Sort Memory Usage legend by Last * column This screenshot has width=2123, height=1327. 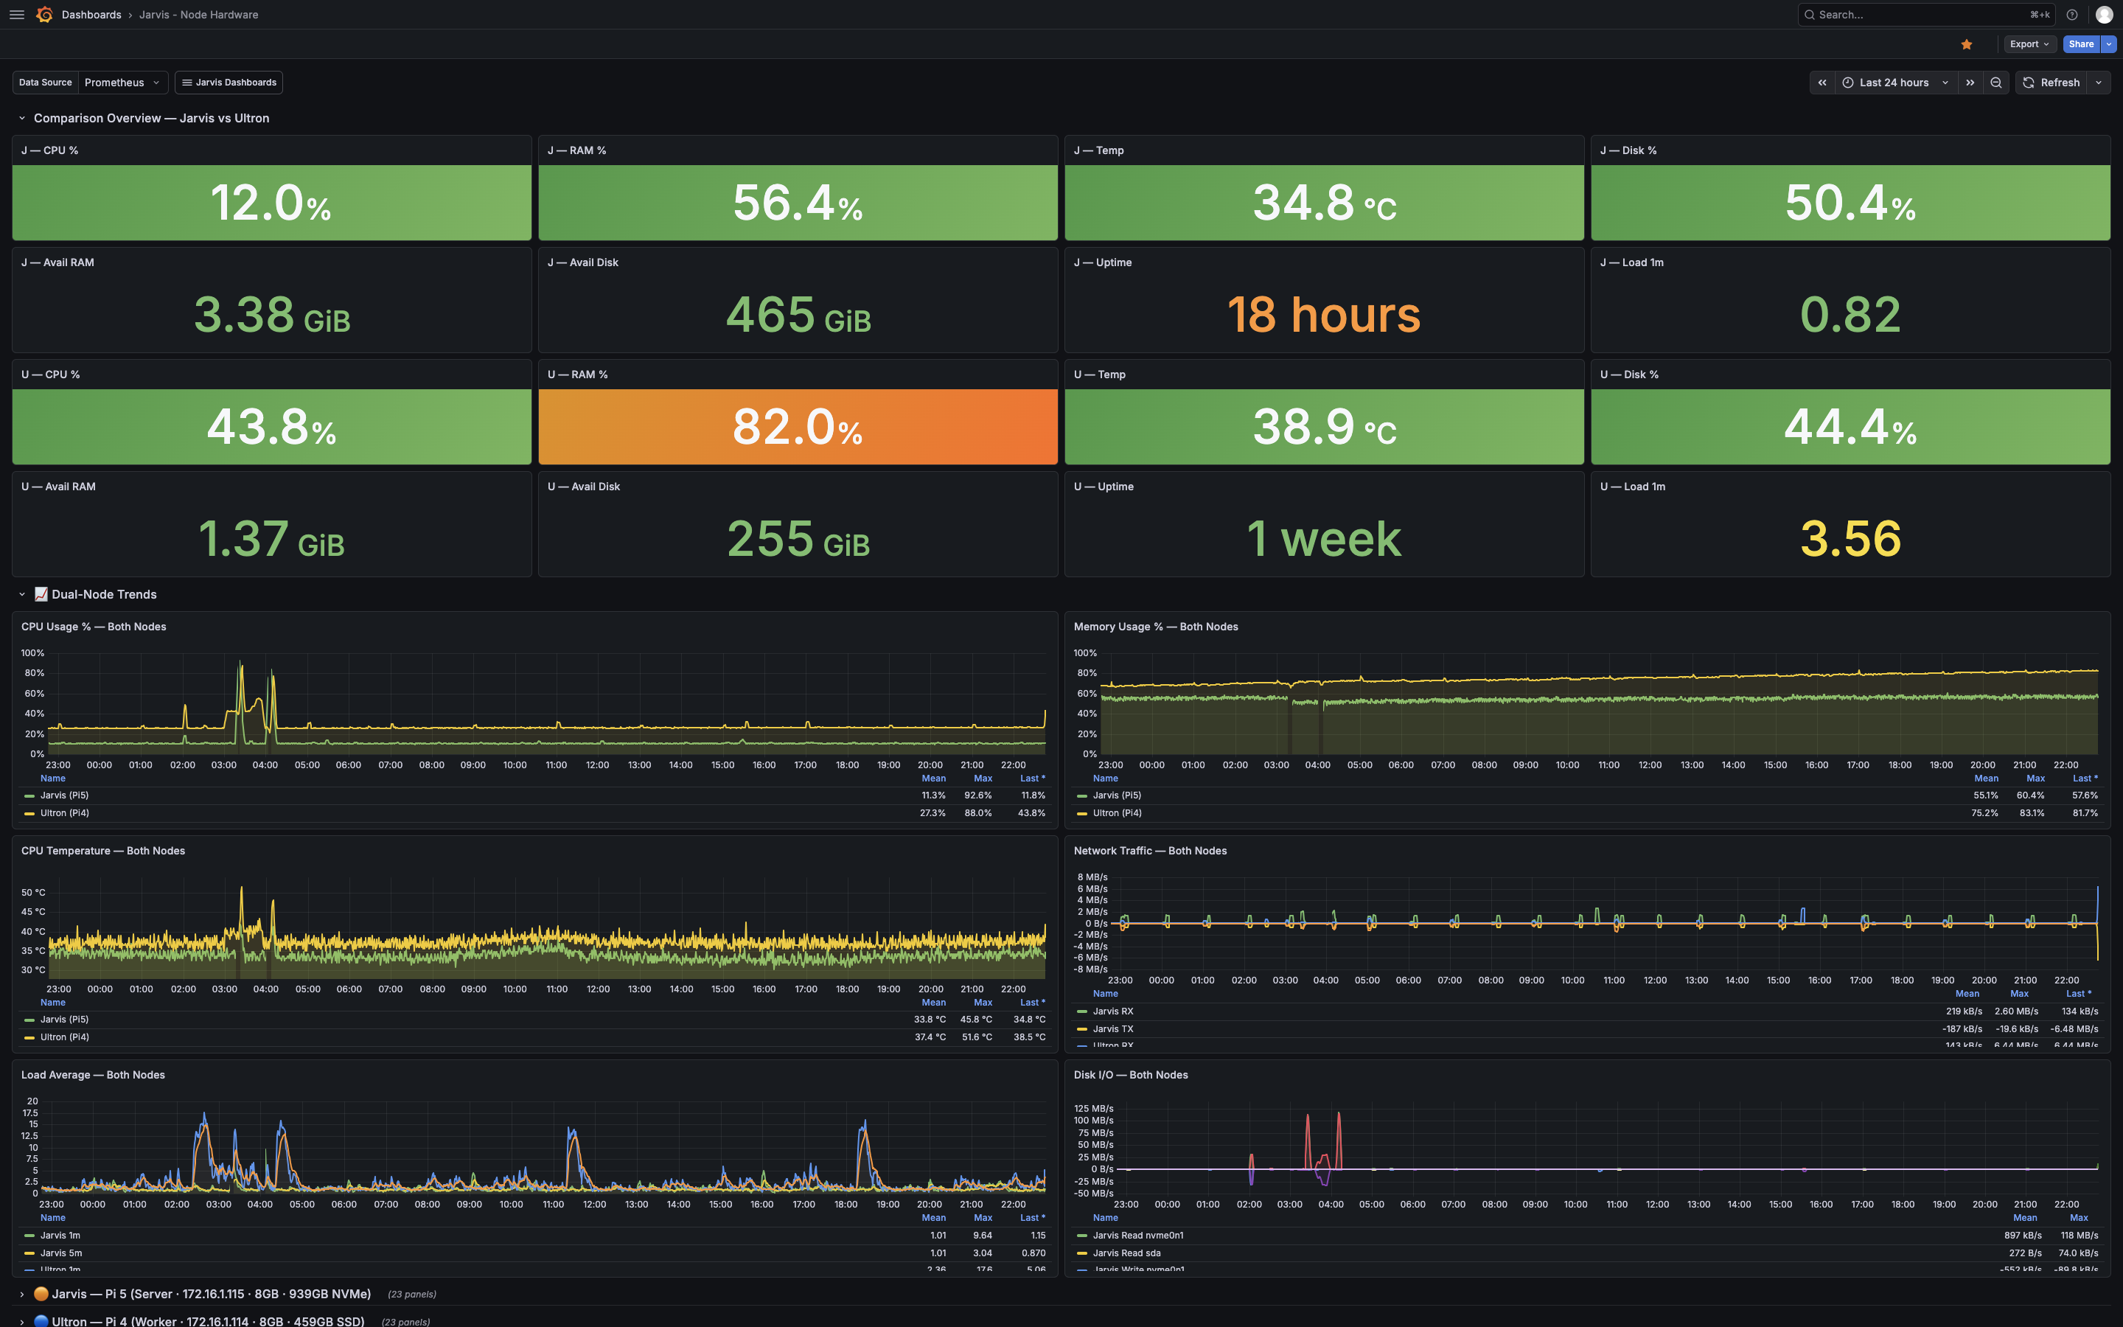tap(2085, 779)
